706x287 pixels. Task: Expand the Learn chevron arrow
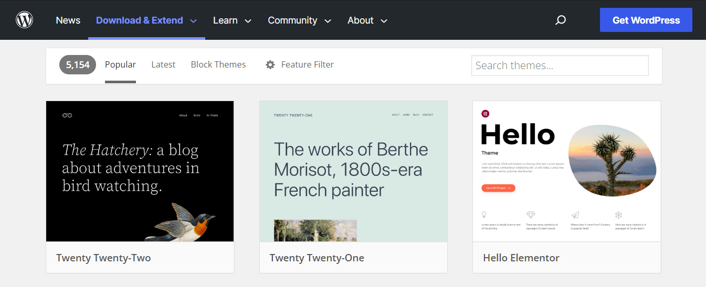(248, 21)
